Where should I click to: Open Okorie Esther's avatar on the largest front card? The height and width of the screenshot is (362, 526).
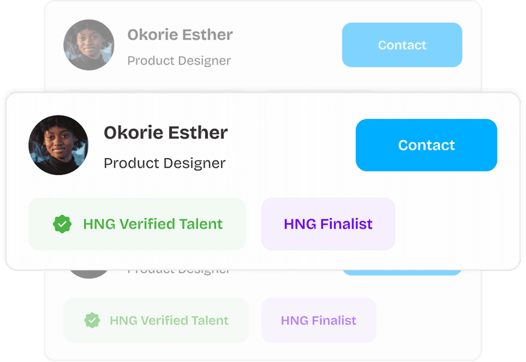click(58, 145)
